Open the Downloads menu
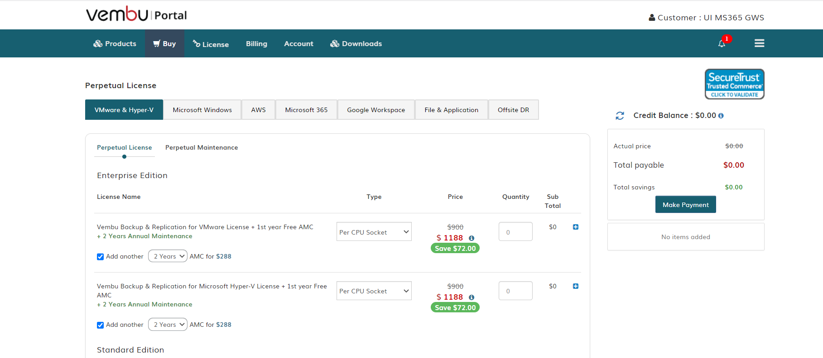The width and height of the screenshot is (823, 358). pos(356,44)
